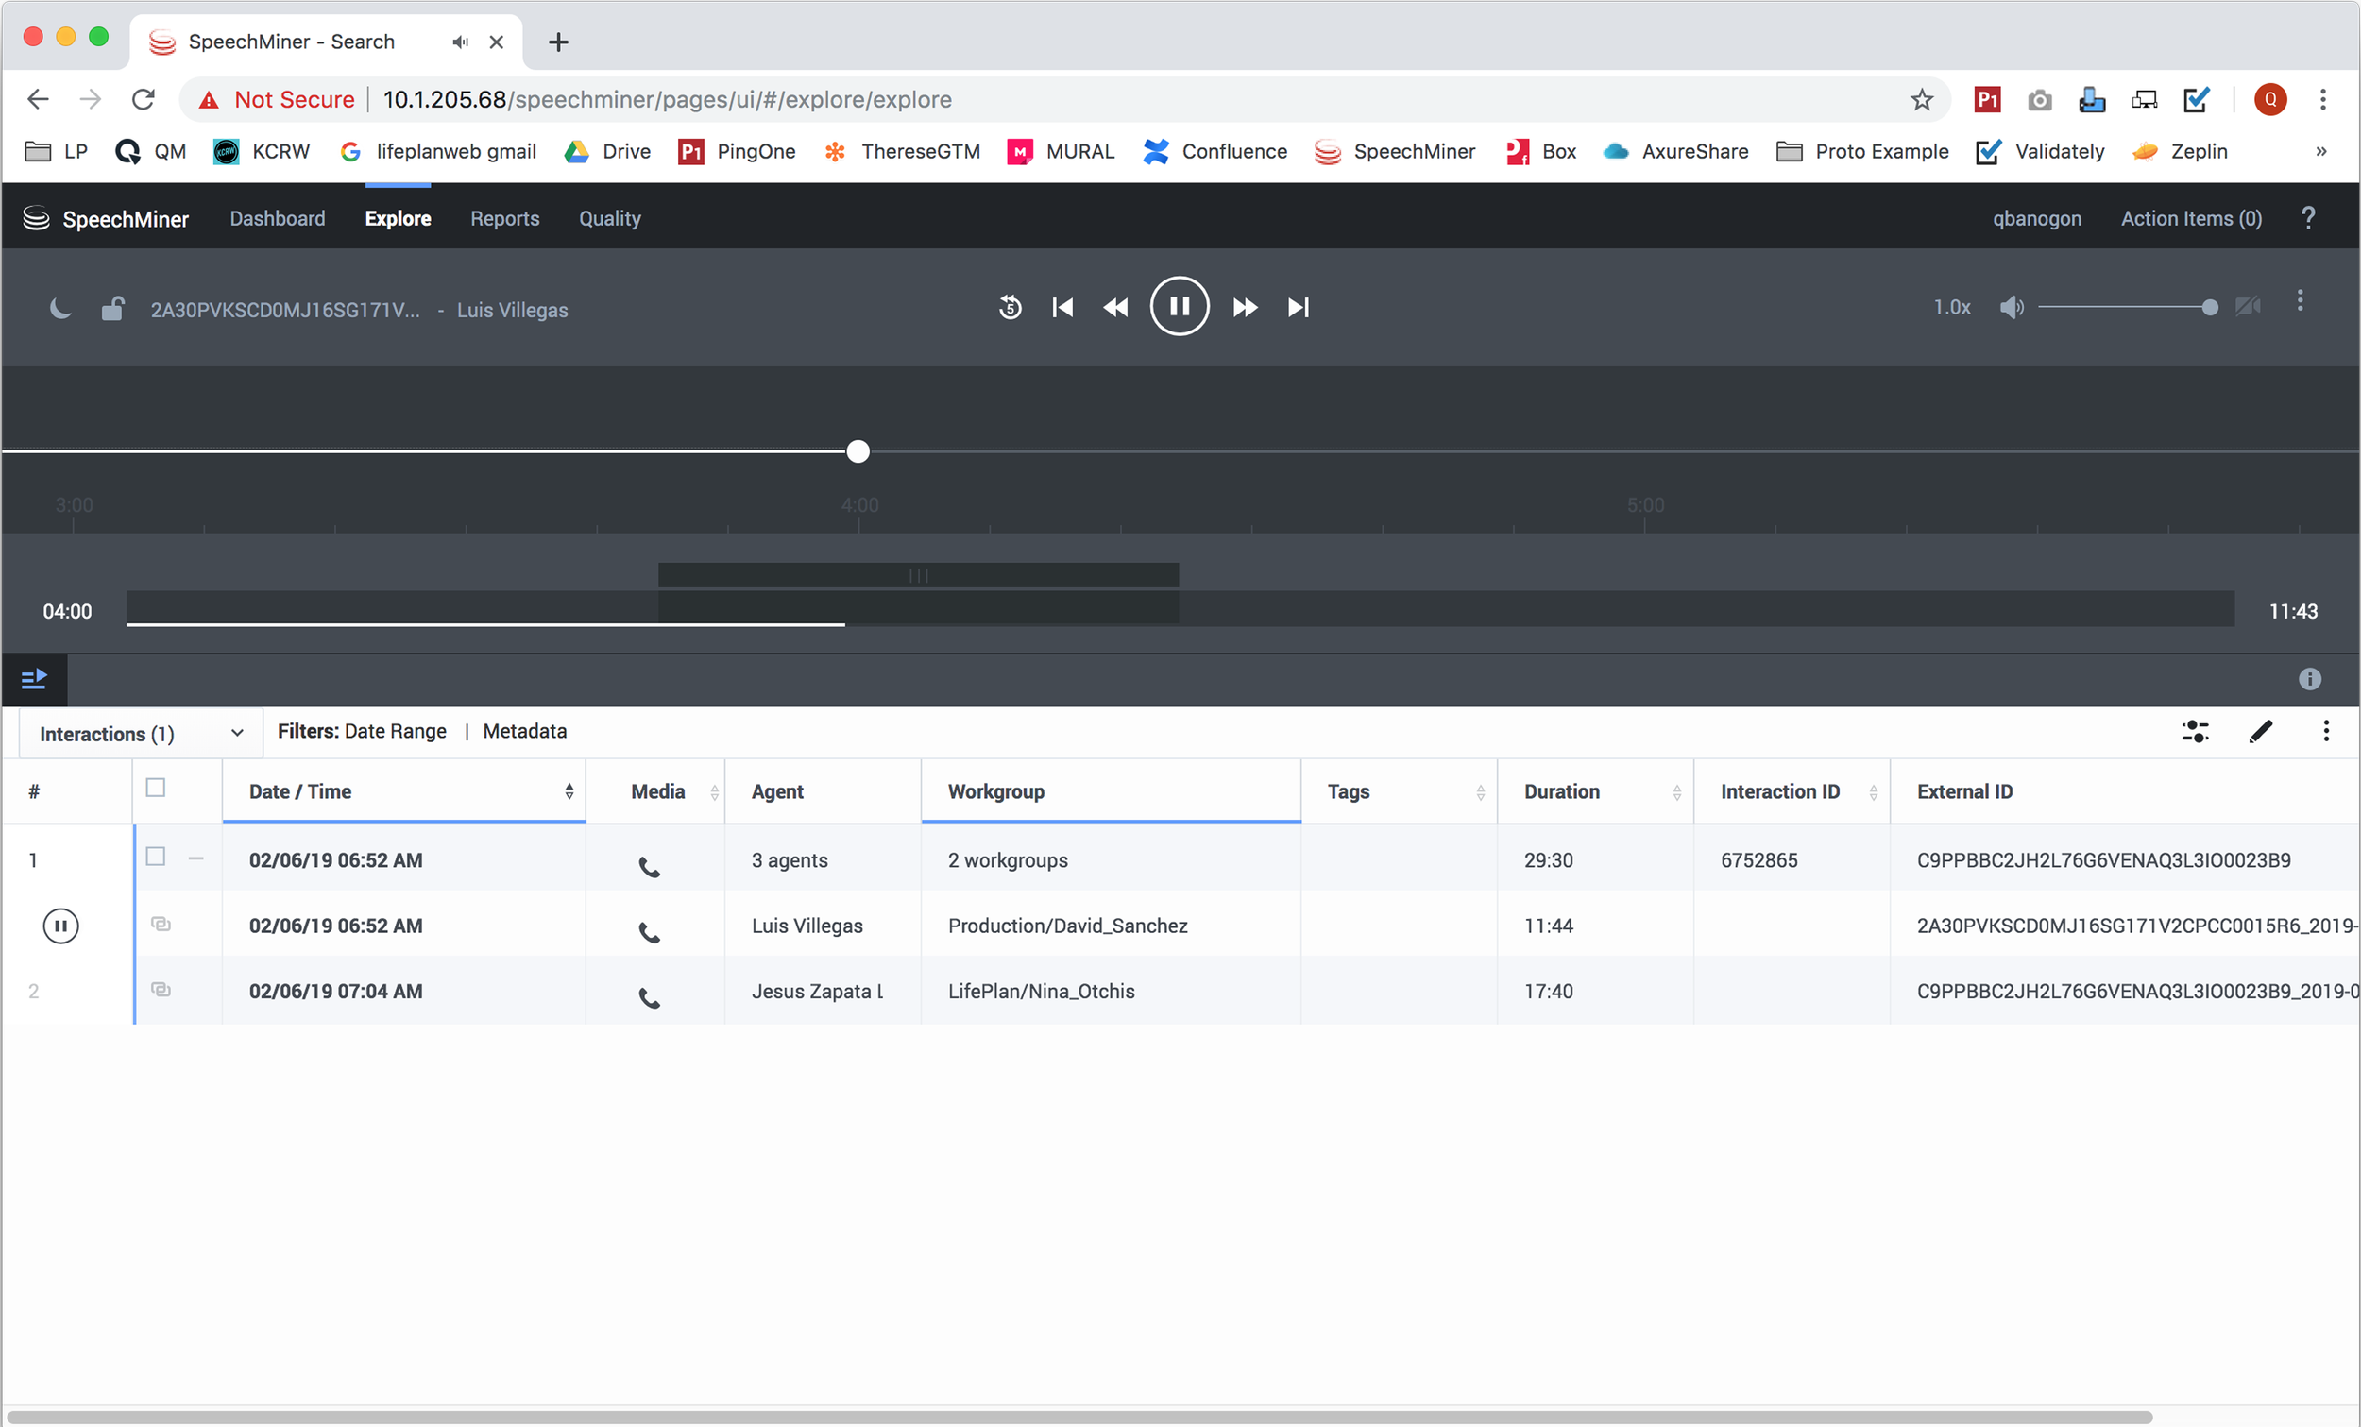Click the volume slider handle
Viewport: 2361px width, 1427px height.
2210,308
